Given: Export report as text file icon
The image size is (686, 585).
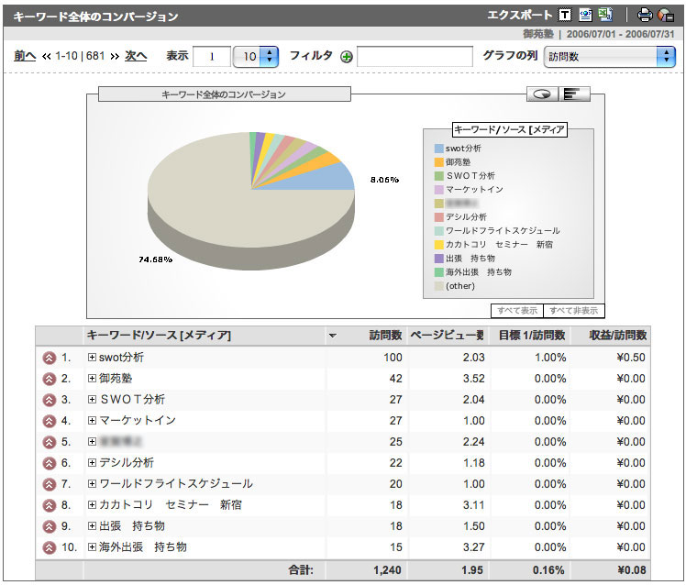Looking at the screenshot, I should [565, 15].
